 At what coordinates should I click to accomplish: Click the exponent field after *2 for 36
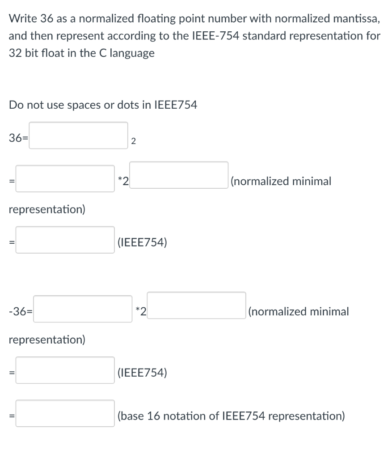[178, 176]
